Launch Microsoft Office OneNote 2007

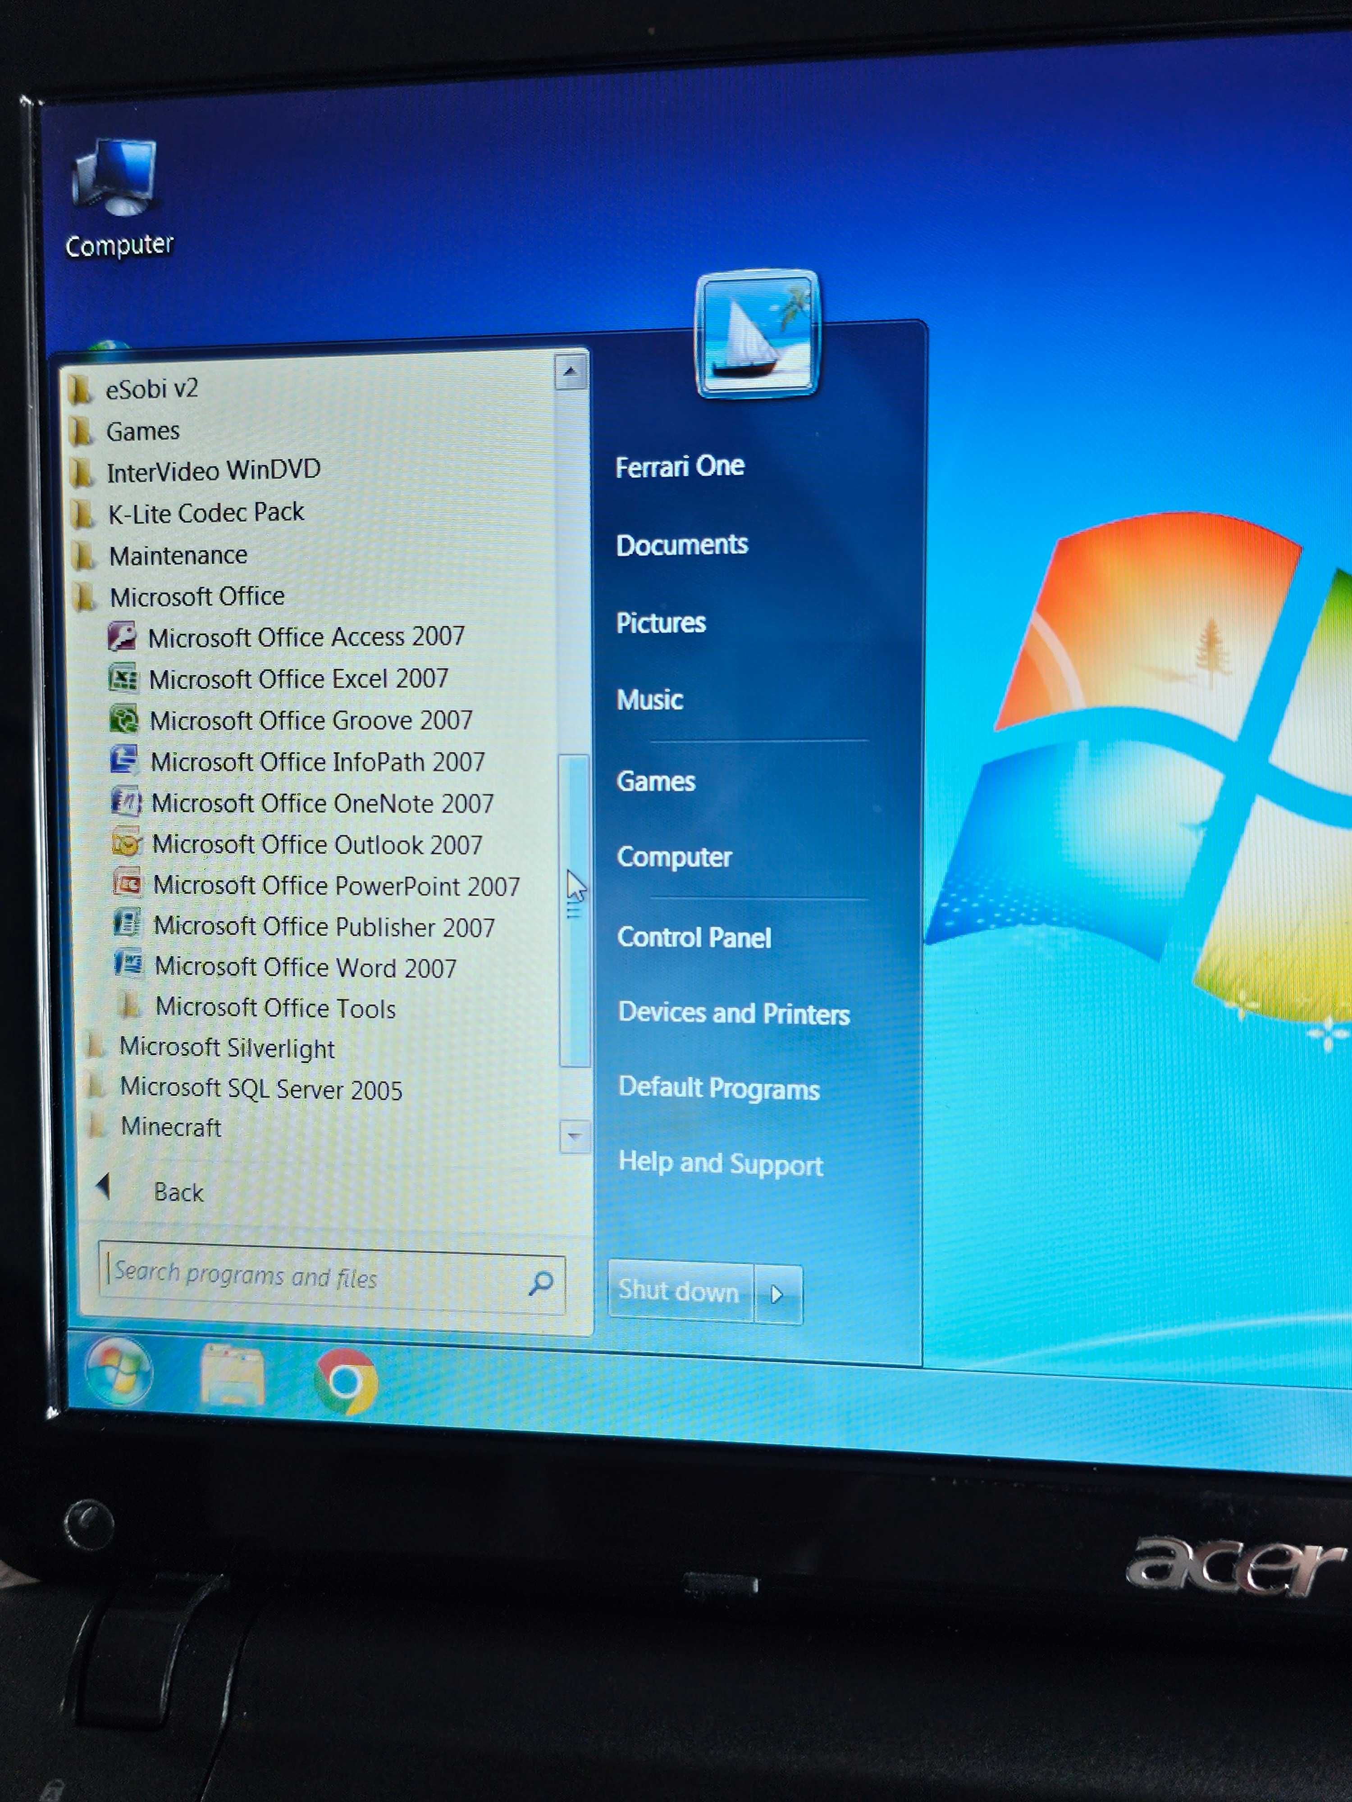[x=323, y=803]
